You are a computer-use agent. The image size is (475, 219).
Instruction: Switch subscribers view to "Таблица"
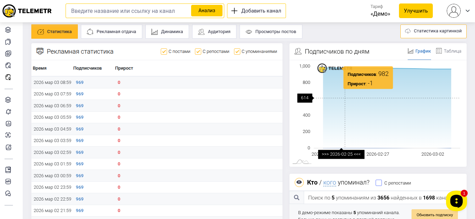(x=448, y=51)
